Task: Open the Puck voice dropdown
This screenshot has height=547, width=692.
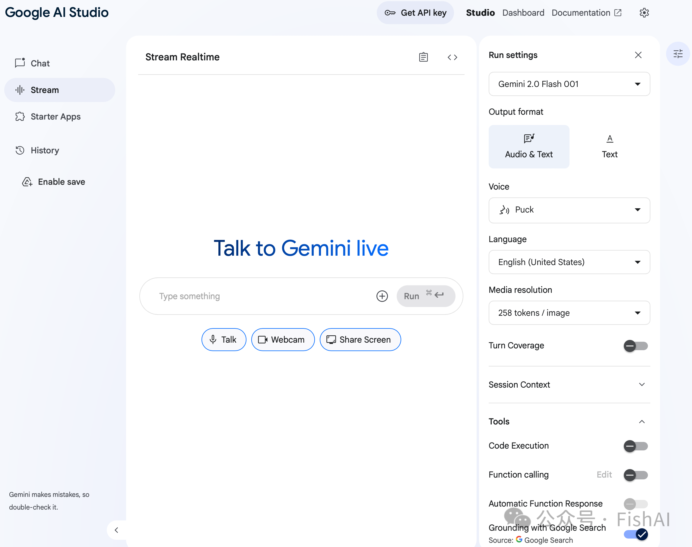Action: point(569,210)
